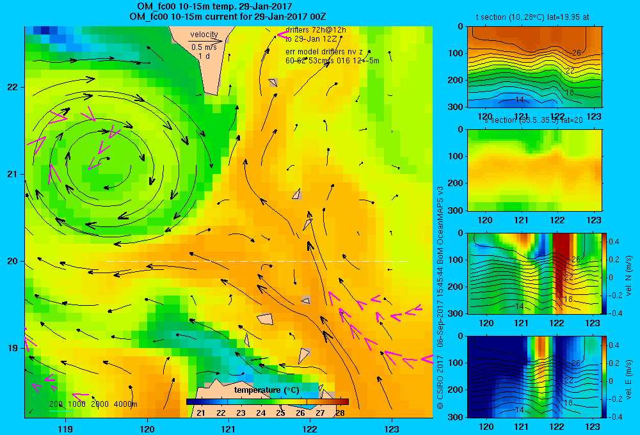Click the subtitle 'OM_fc00 10-15m current for 29-Jan-2017 00Z'
Screen dimensions: 640x435
[227, 17]
